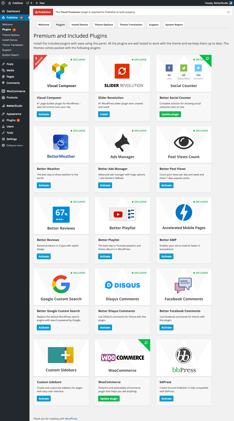Follow the WordPress link in the footer
This screenshot has width=234, height=421.
(71, 419)
